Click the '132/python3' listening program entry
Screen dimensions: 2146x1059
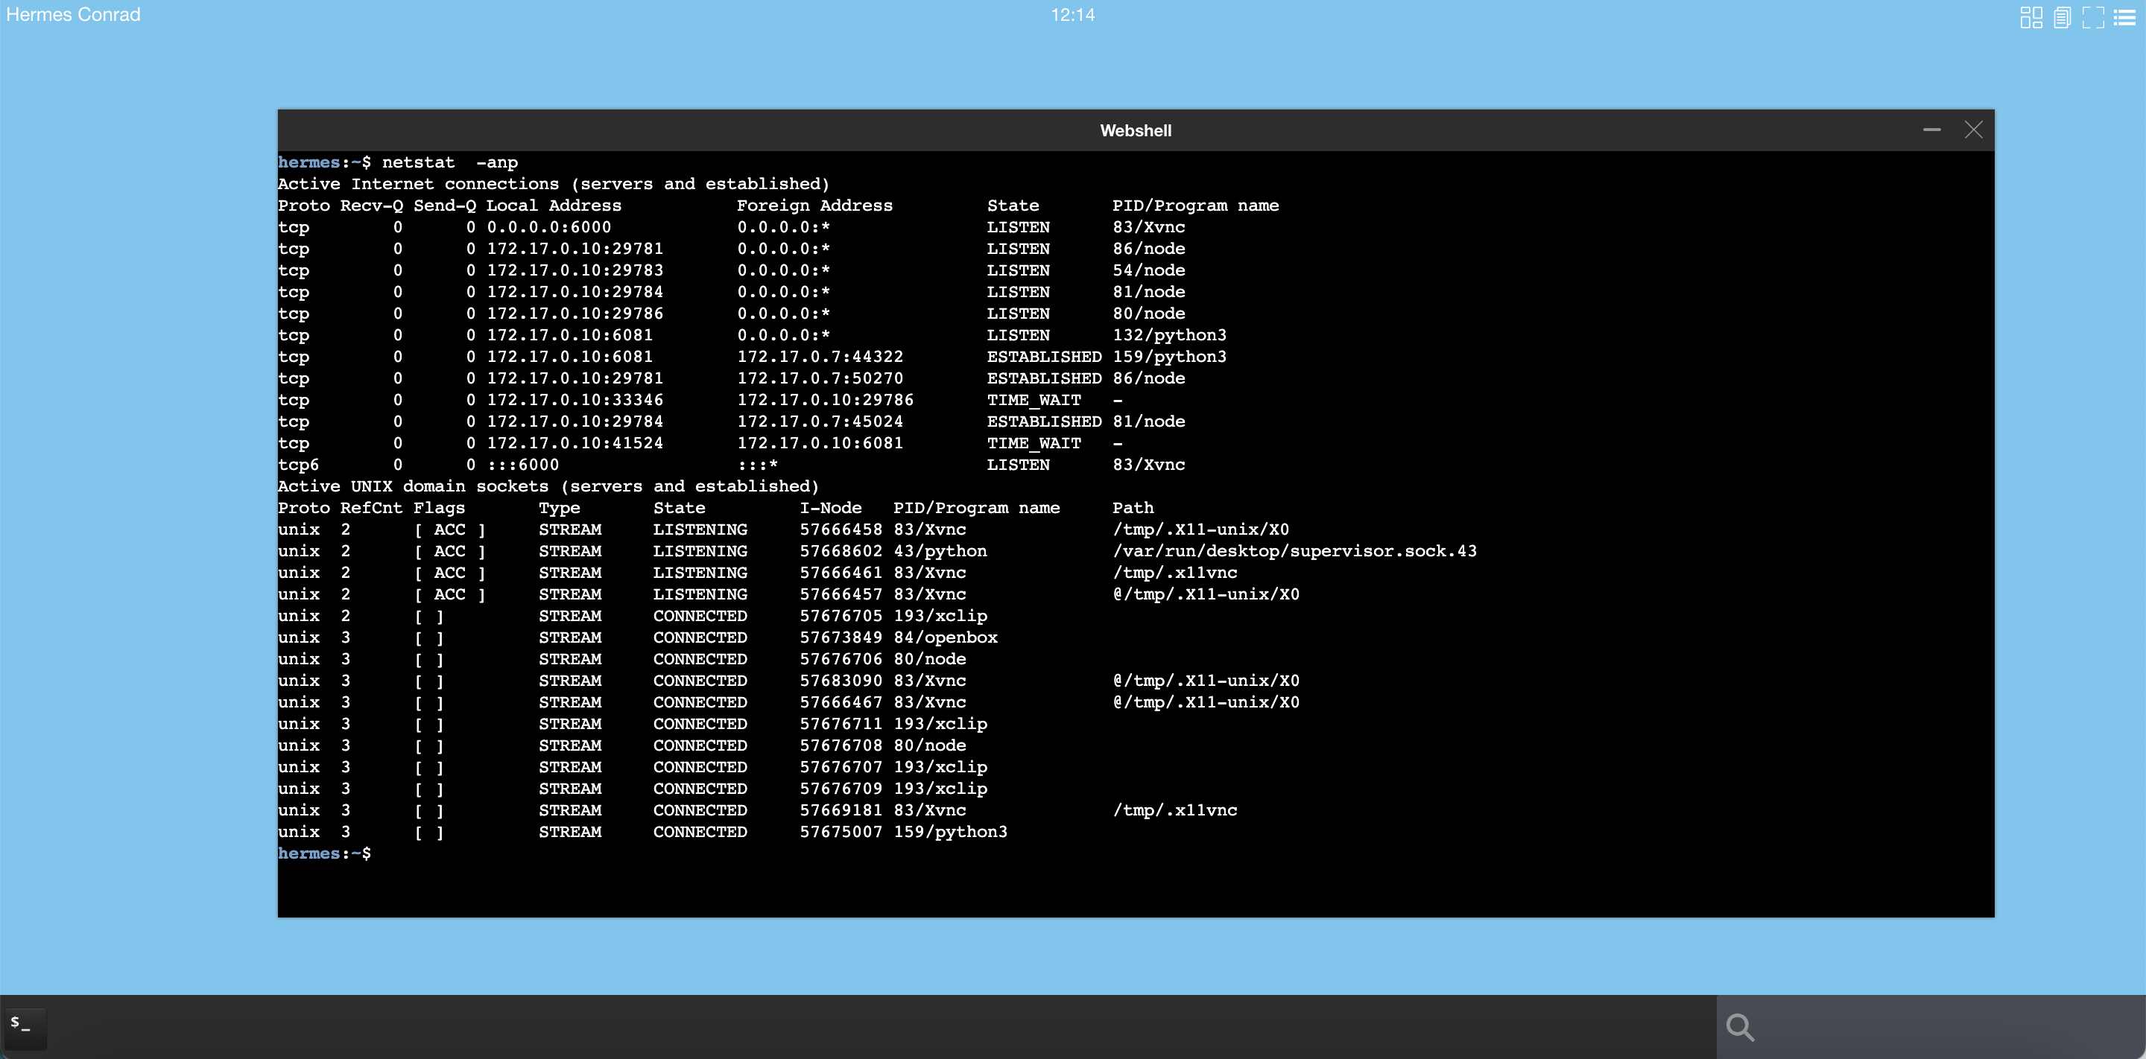(1170, 336)
